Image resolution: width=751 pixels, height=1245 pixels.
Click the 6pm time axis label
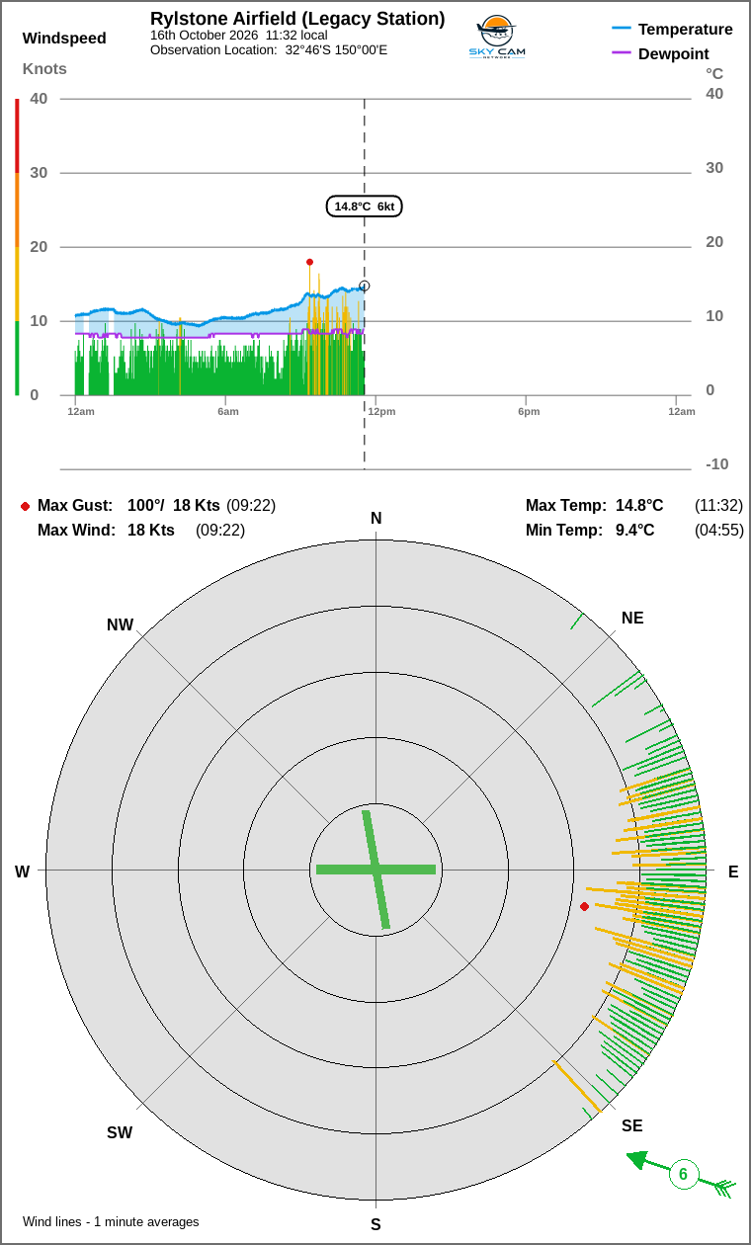point(529,411)
